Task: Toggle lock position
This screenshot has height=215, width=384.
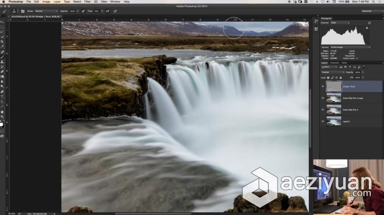Action: click(x=336, y=78)
